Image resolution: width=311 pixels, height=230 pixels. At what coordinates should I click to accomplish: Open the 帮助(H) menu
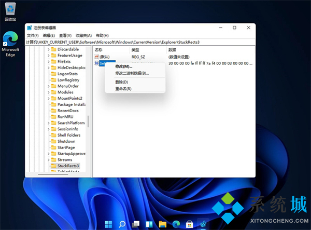tap(102, 35)
